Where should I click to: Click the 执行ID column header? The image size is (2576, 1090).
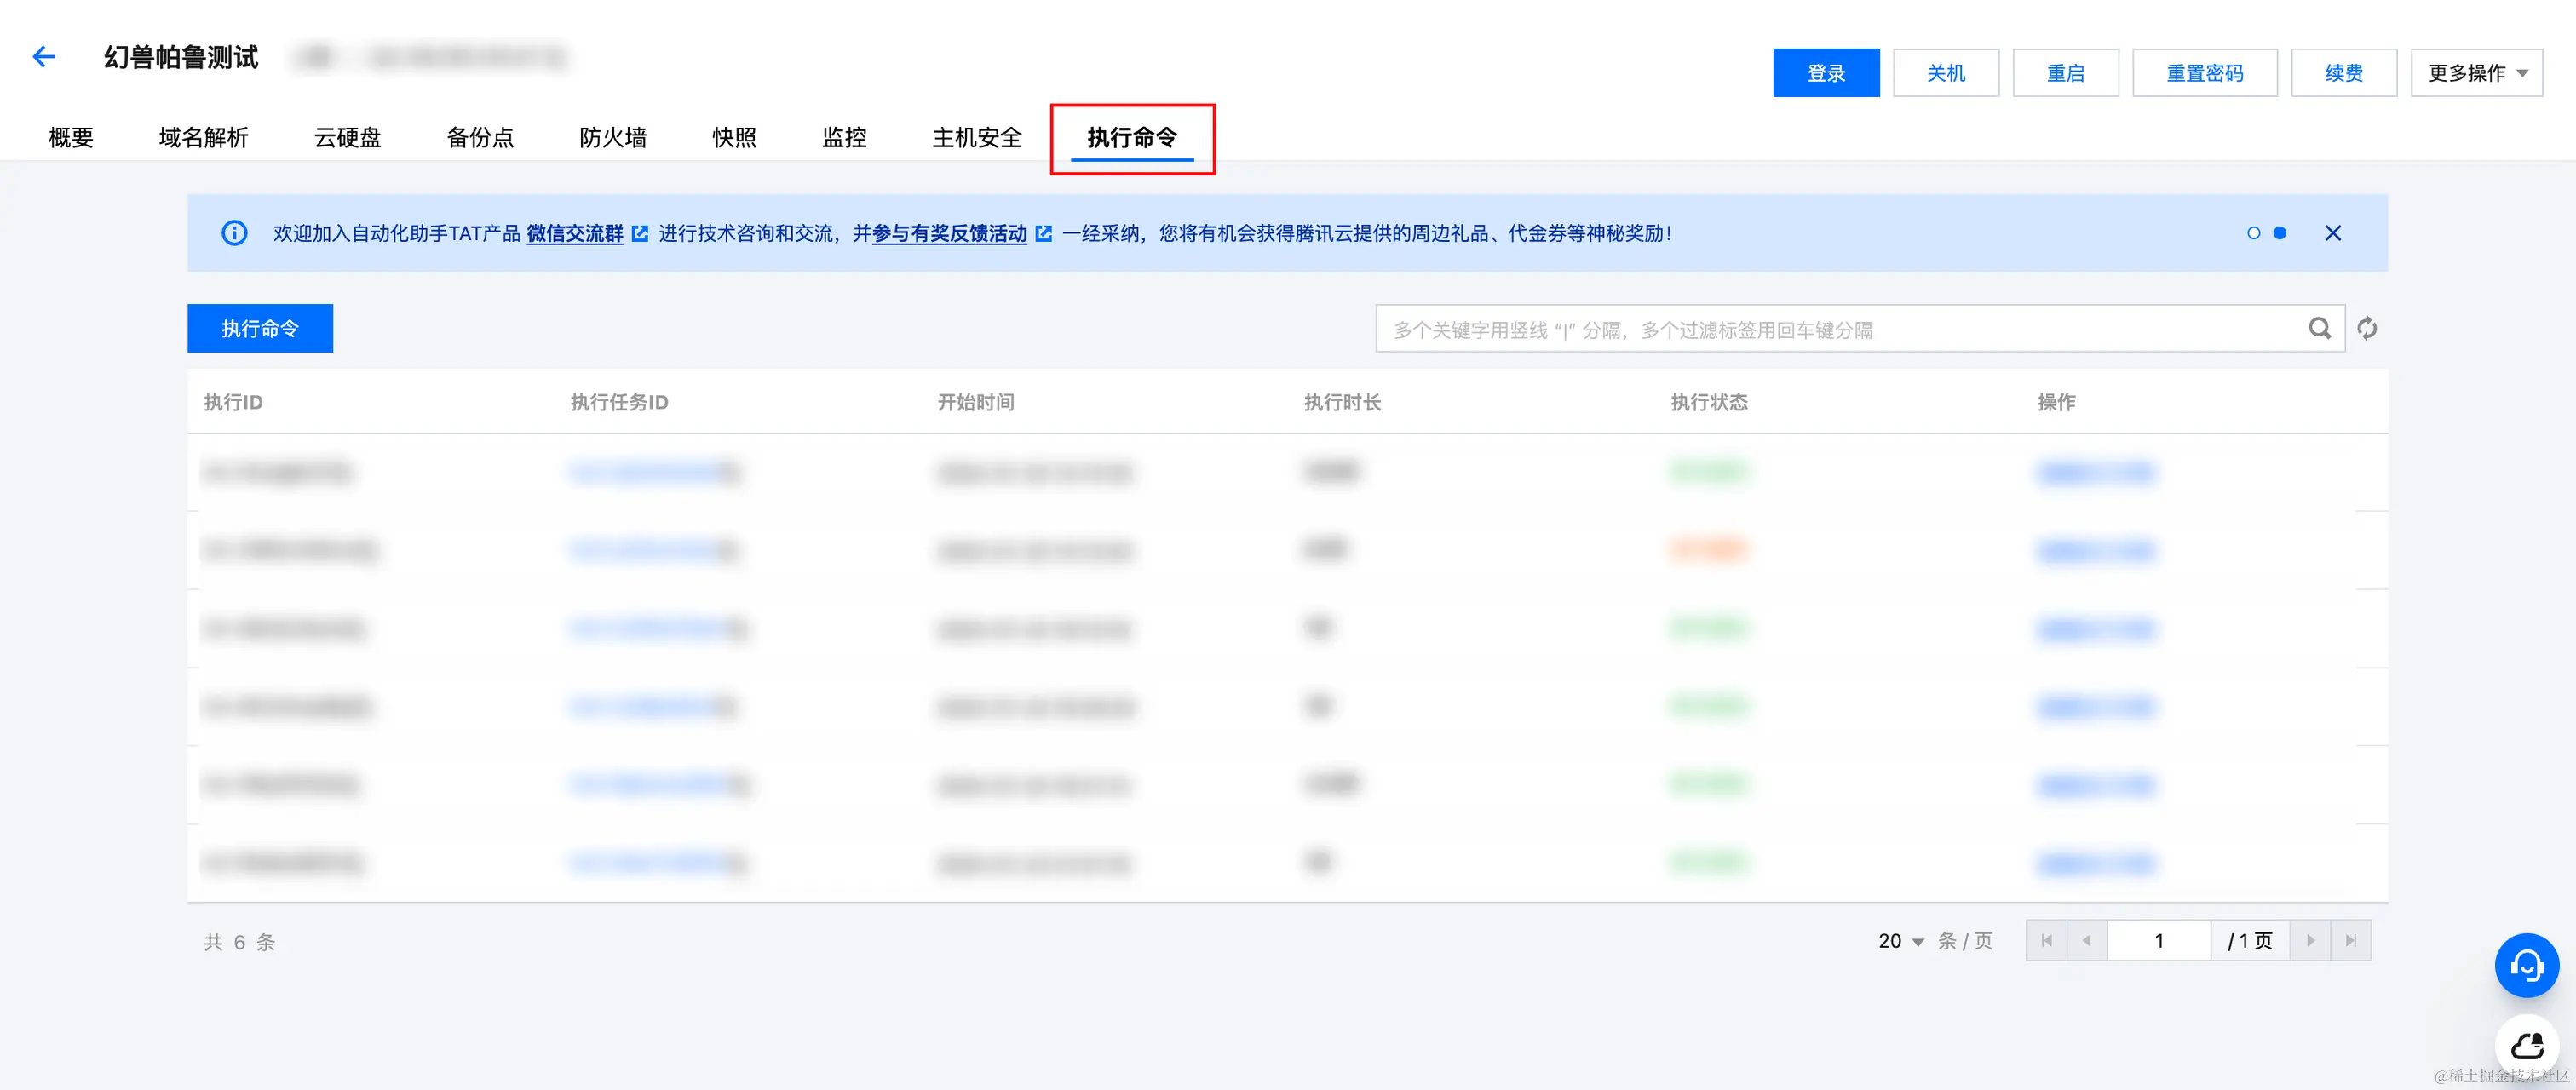(x=233, y=402)
